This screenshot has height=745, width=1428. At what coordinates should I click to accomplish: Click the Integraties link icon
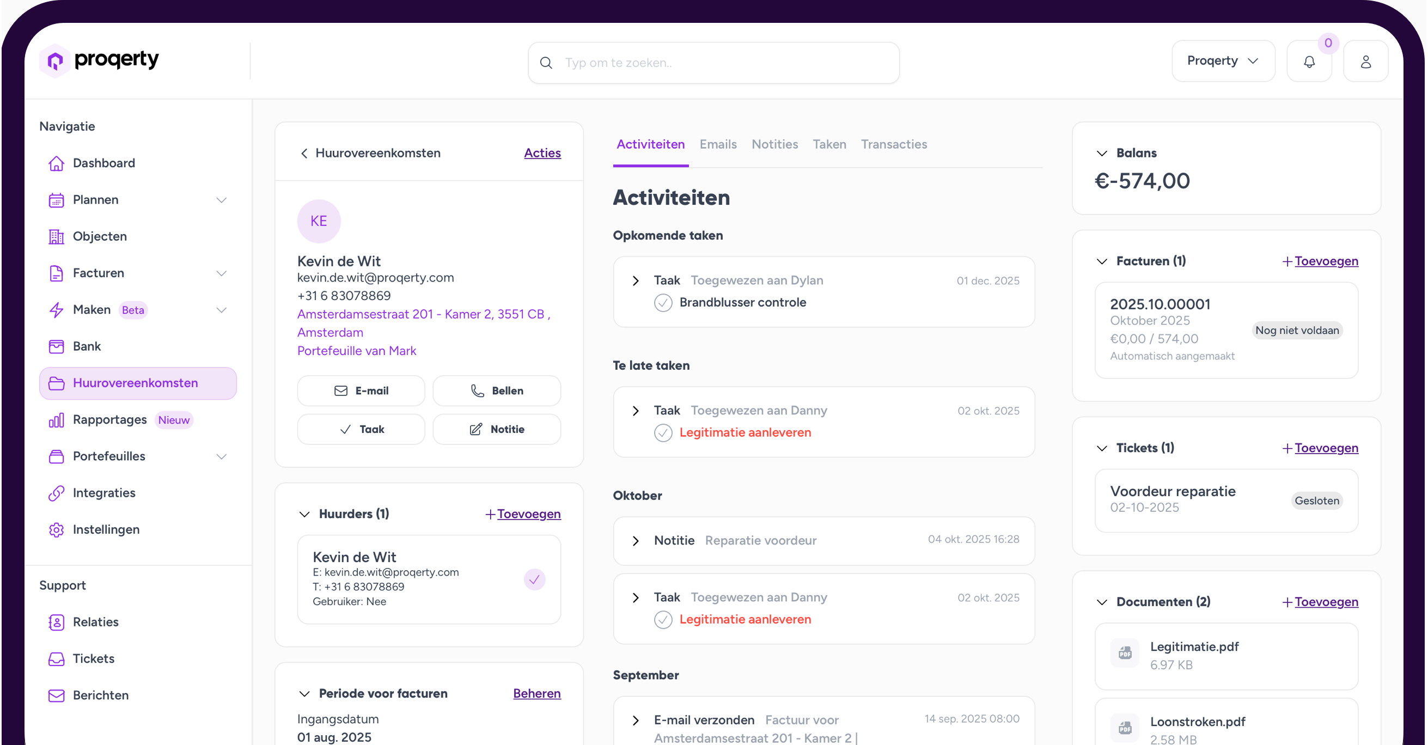click(x=56, y=493)
